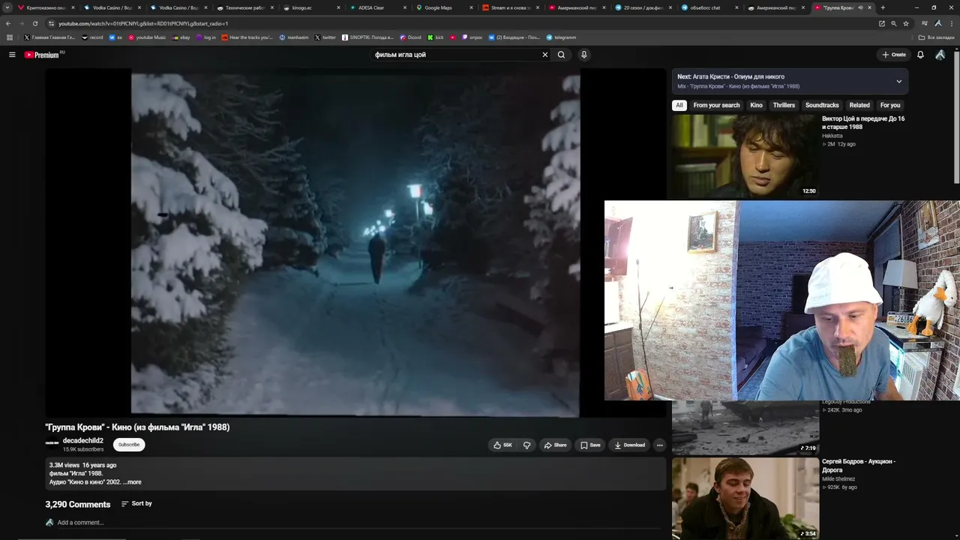This screenshot has width=960, height=540.
Task: Open the 7:19 video thumbnail
Action: (x=745, y=427)
